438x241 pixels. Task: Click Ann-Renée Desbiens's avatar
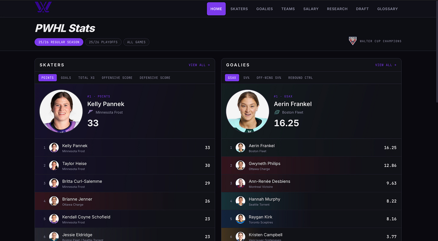click(x=240, y=183)
